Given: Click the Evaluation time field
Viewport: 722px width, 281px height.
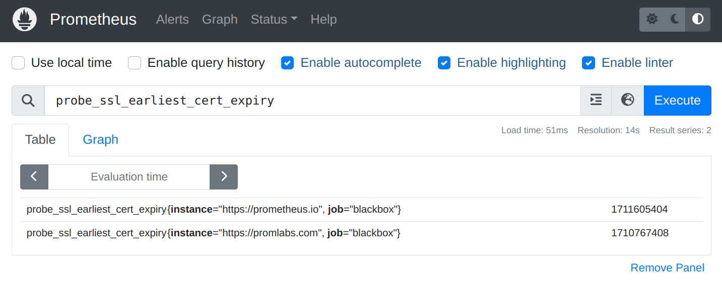Looking at the screenshot, I should (129, 177).
